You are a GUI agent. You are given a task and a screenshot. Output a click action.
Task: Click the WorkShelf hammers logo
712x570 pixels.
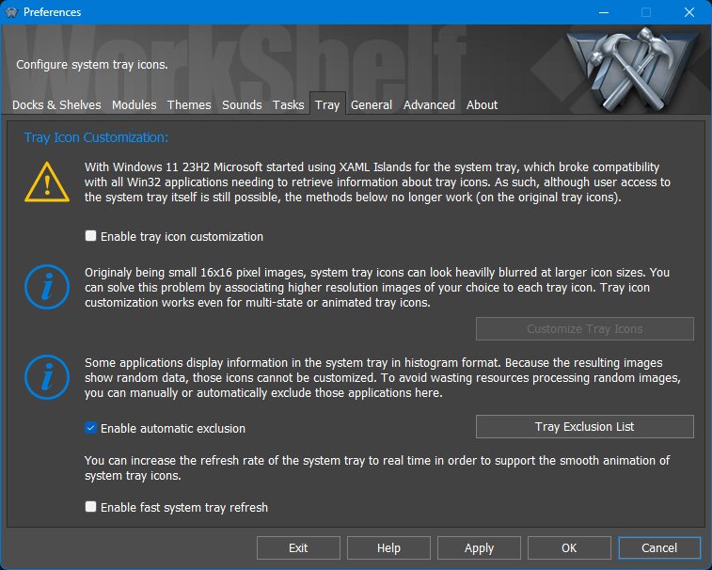tap(633, 68)
